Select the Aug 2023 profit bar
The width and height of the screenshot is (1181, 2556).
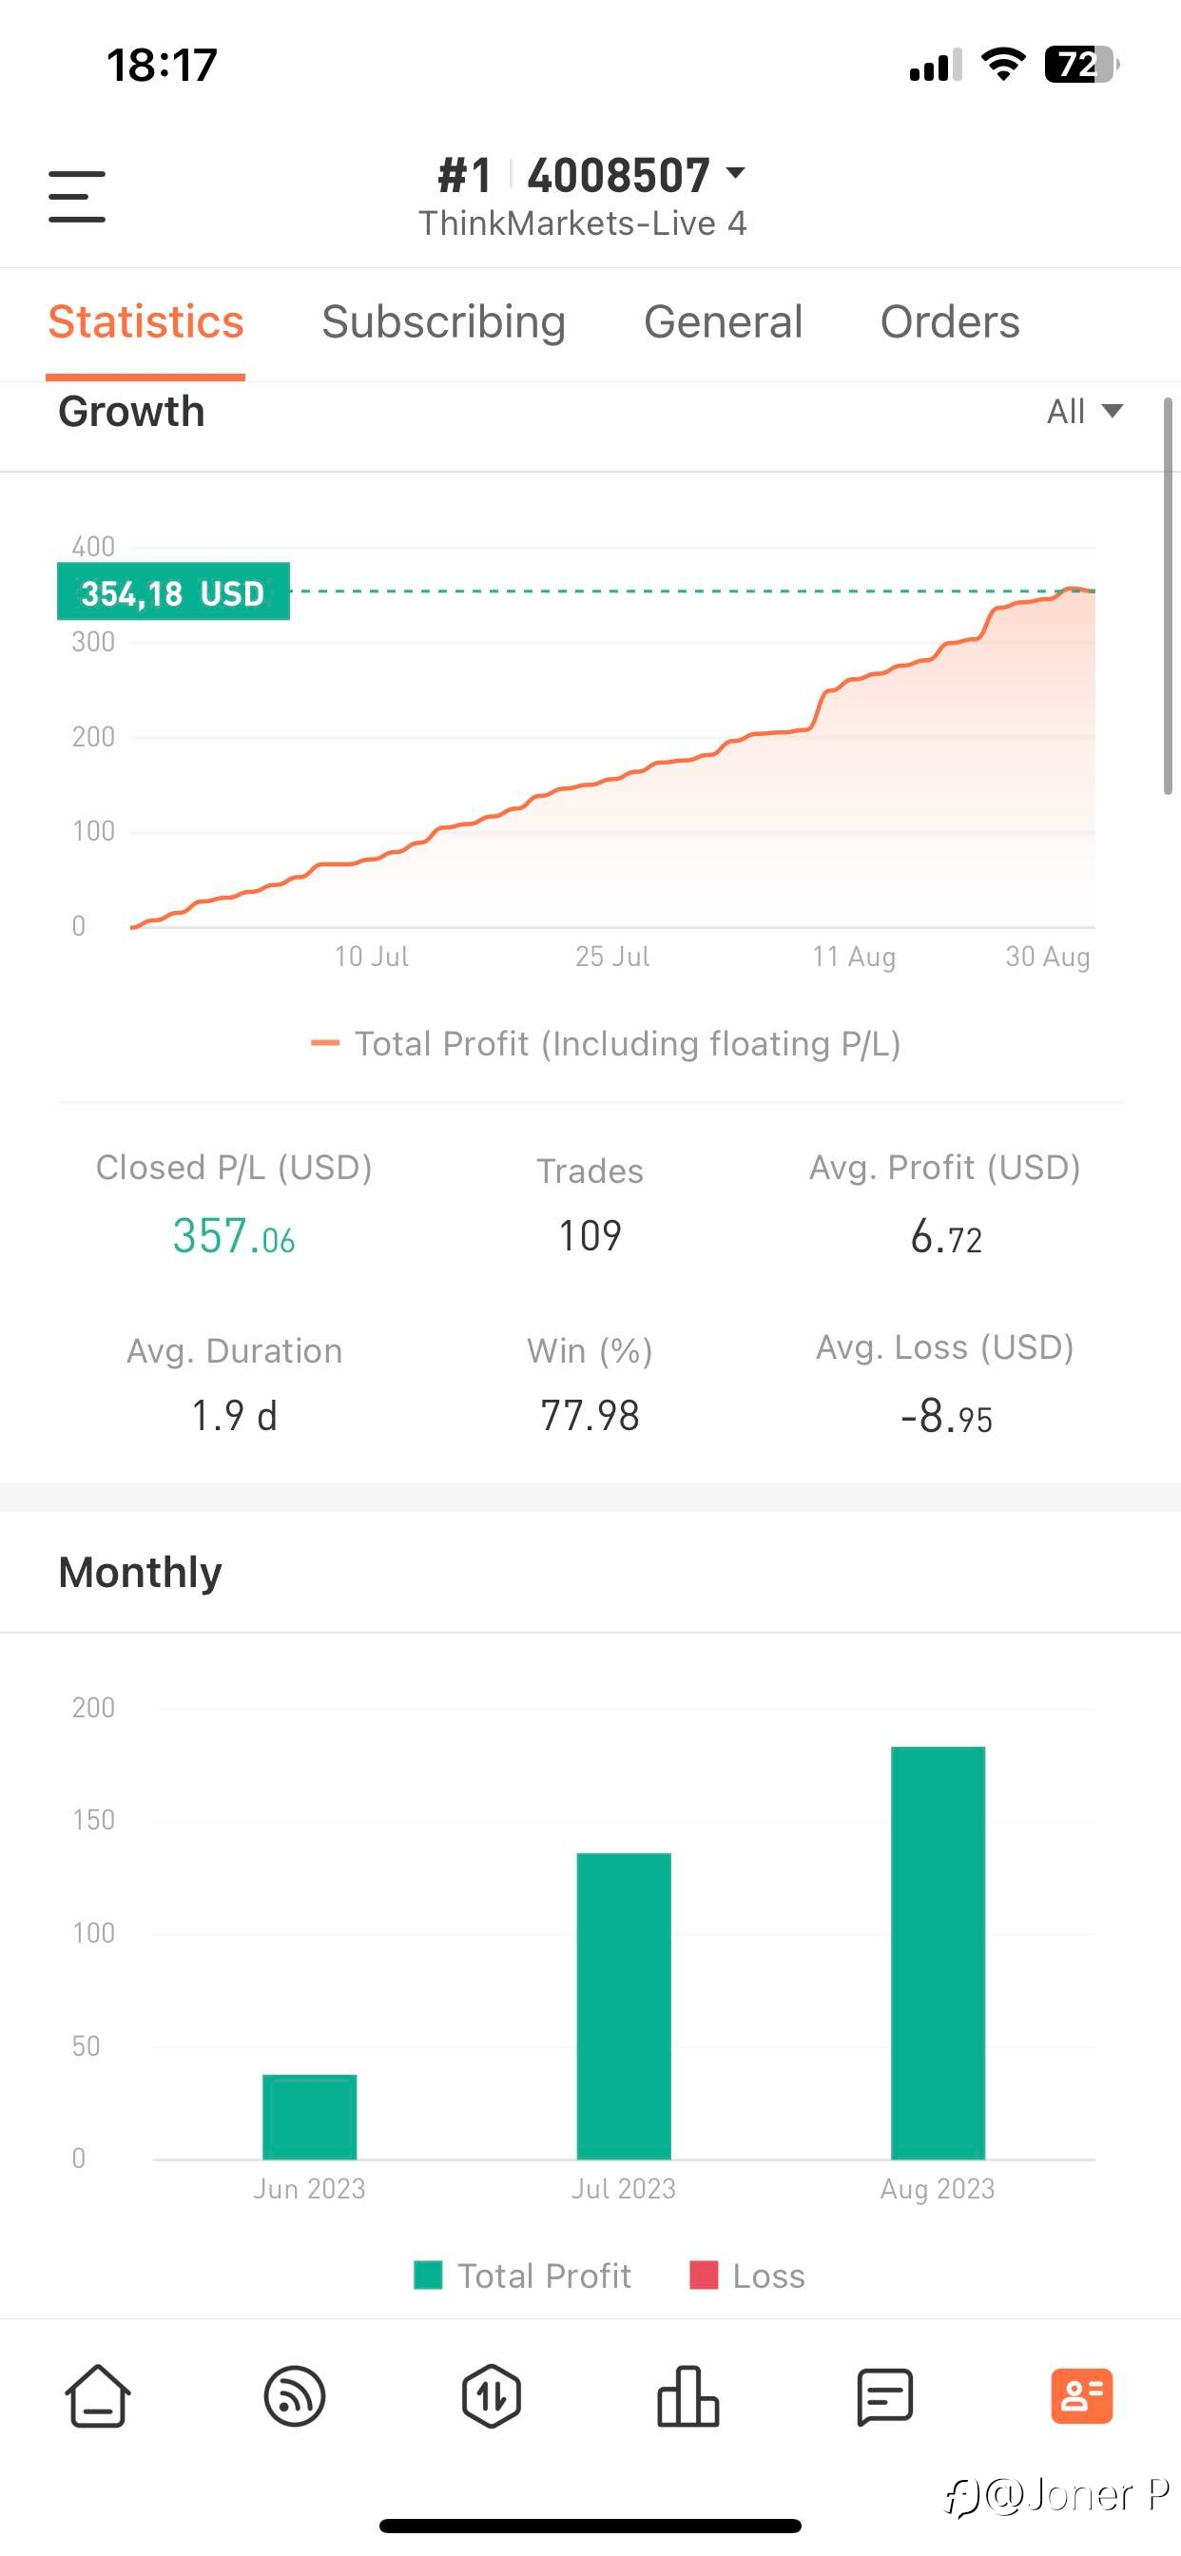coord(938,1953)
